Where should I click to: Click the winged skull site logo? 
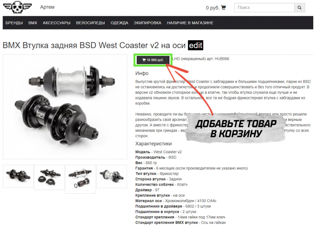(x=17, y=7)
